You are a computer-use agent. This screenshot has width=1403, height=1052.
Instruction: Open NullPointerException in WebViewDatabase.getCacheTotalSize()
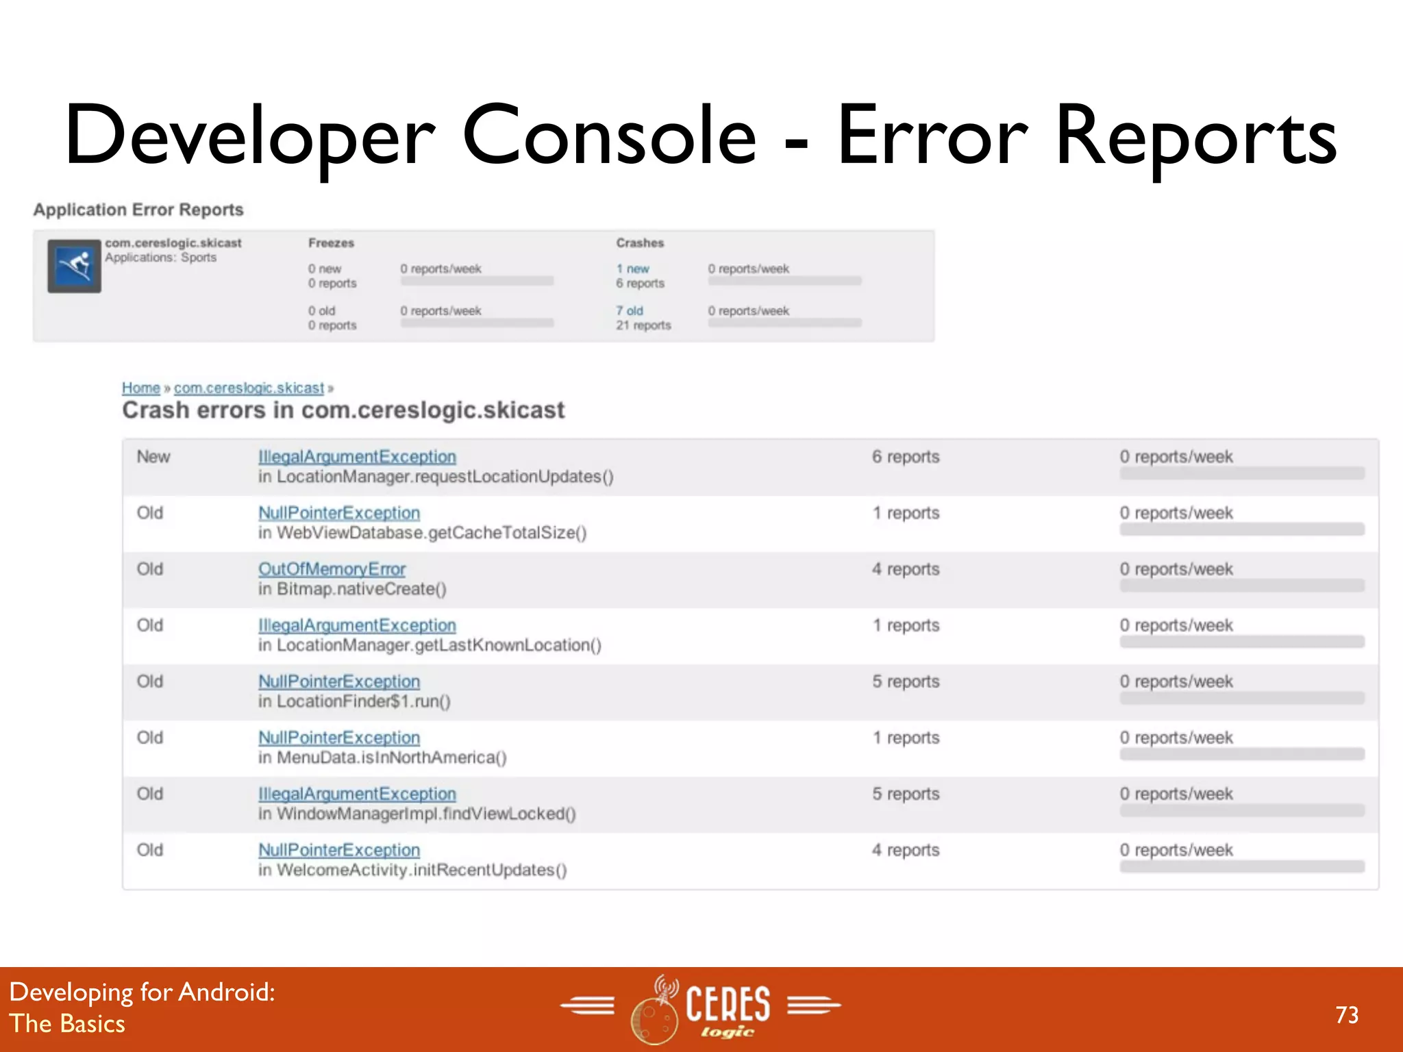pos(339,513)
